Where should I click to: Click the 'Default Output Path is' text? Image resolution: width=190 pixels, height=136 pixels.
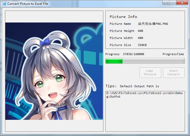point(140,86)
